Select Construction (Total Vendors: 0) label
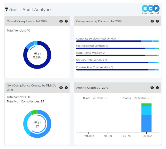Viewport: 166px width, 149px height. coord(95,67)
